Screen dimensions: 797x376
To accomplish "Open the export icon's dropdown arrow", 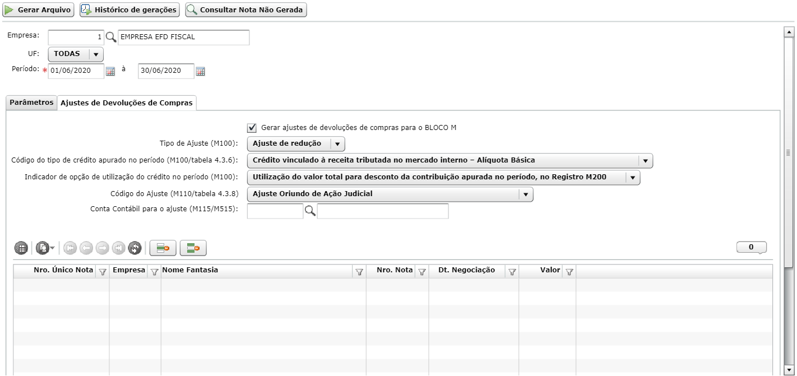I will point(52,248).
